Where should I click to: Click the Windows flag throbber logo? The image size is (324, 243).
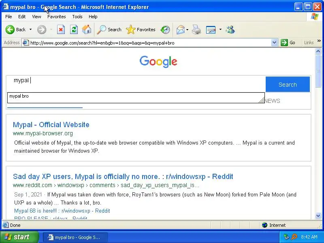pyautogui.click(x=315, y=17)
